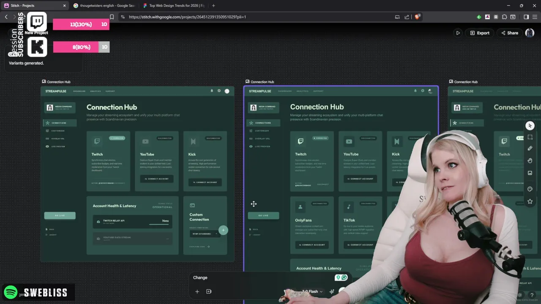Screen dimensions: 541x304
Task: Activate the hand pan tool
Action: (530, 160)
